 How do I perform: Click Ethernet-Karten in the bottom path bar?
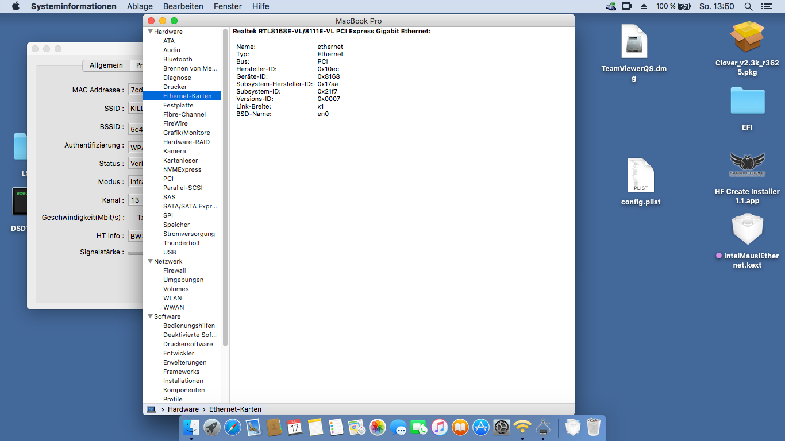(235, 409)
